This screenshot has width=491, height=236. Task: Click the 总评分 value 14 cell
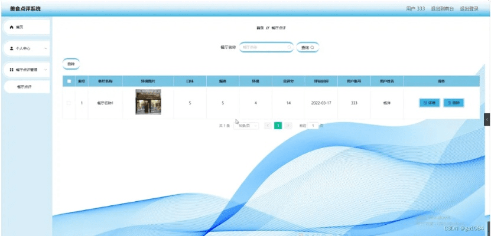click(x=288, y=103)
